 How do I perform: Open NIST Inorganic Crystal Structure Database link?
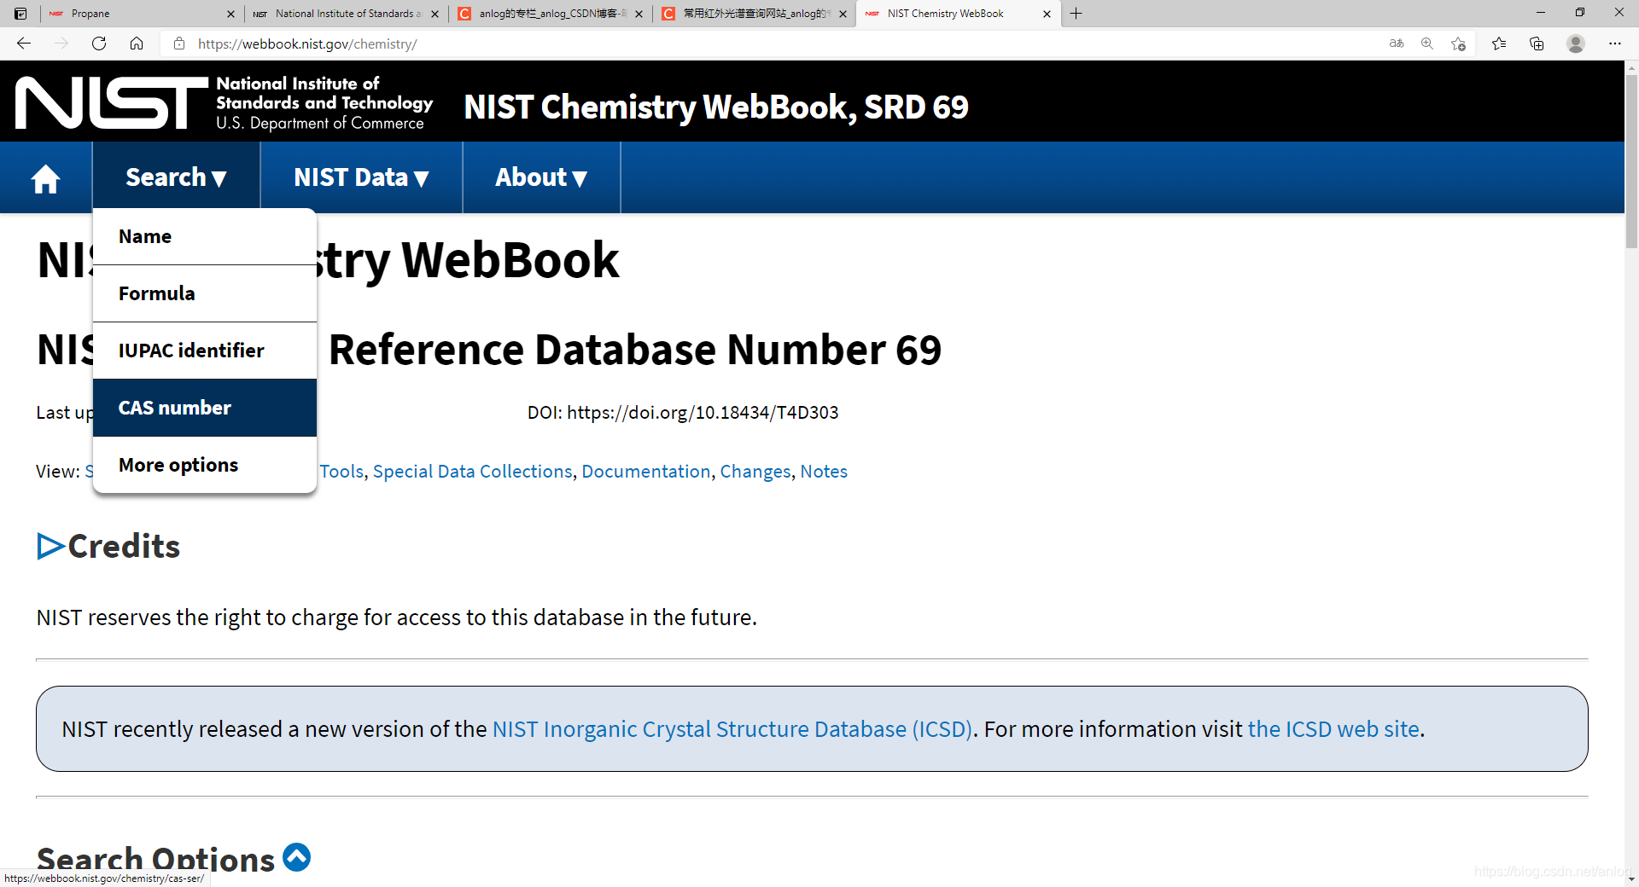click(732, 729)
